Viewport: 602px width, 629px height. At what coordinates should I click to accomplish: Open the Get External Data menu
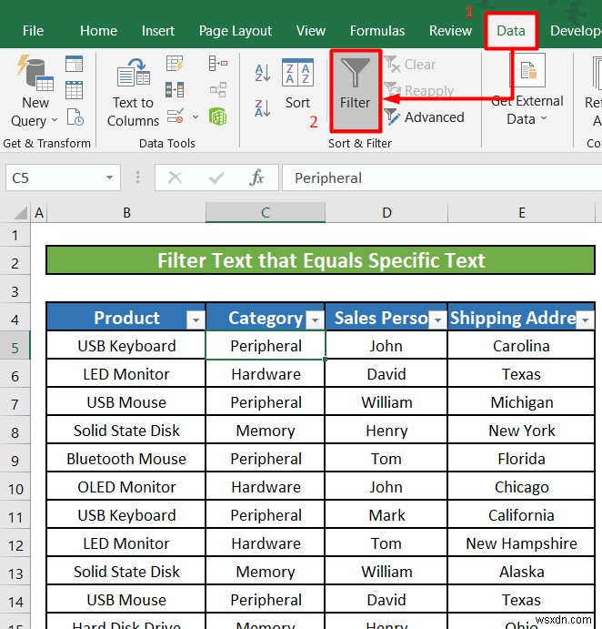pos(527,91)
